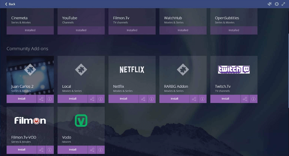
Task: Click the OpenSubtitles add-on title
Action: [x=227, y=18]
